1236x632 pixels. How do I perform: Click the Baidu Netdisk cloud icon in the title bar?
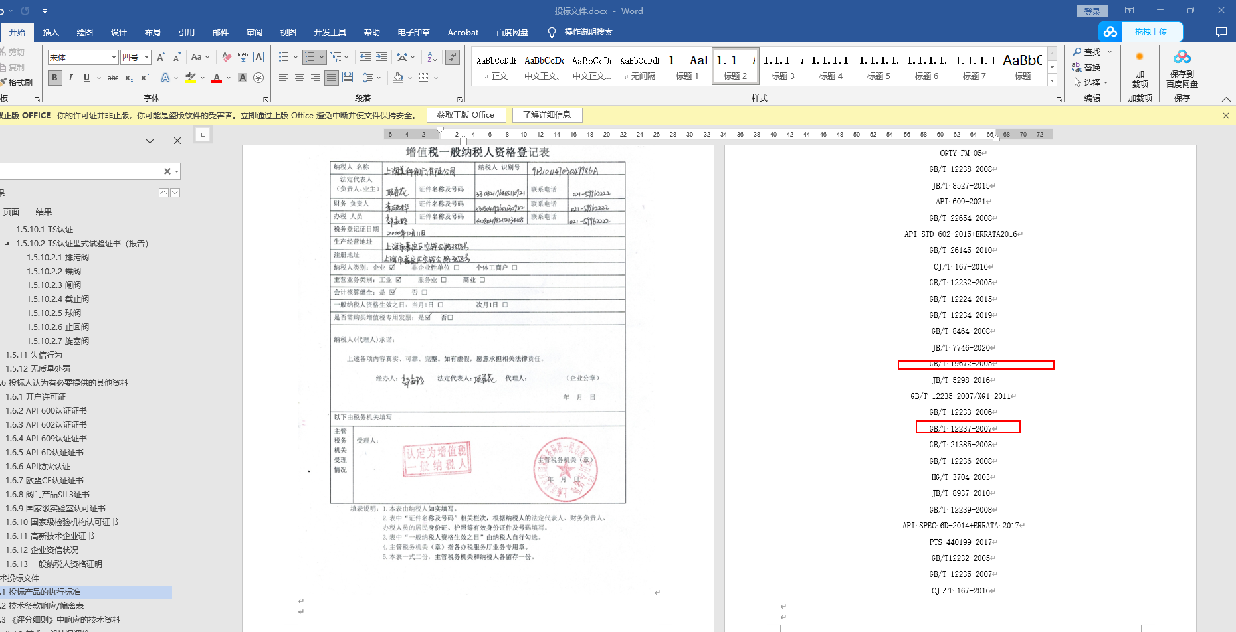click(x=1110, y=32)
